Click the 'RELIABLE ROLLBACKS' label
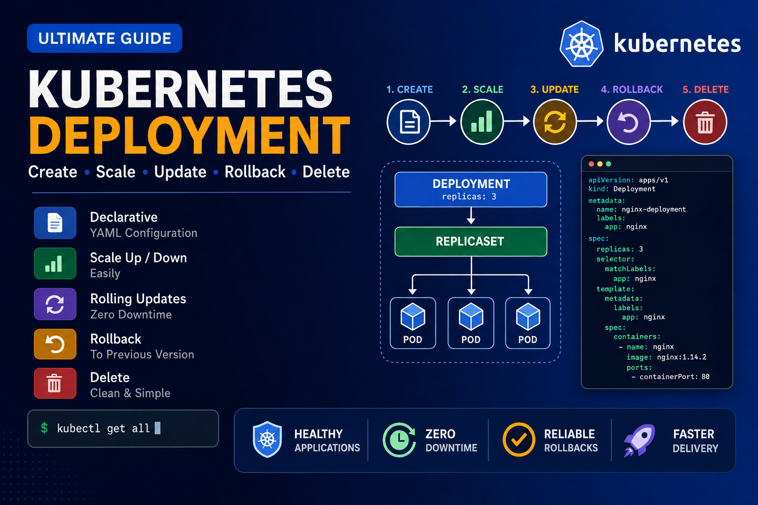758x505 pixels. 571,441
